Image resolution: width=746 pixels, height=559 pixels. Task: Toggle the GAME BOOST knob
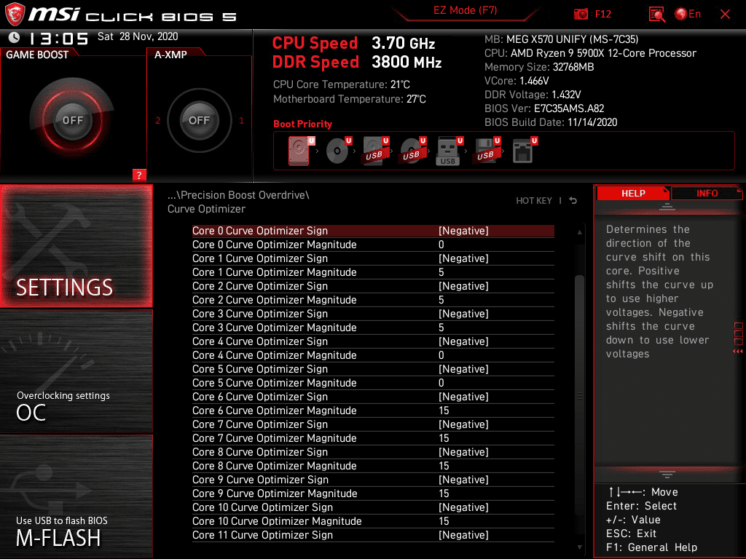pyautogui.click(x=73, y=120)
